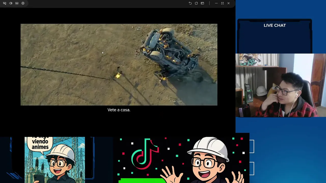Click the green bar under TikTok logo

[x=142, y=180]
